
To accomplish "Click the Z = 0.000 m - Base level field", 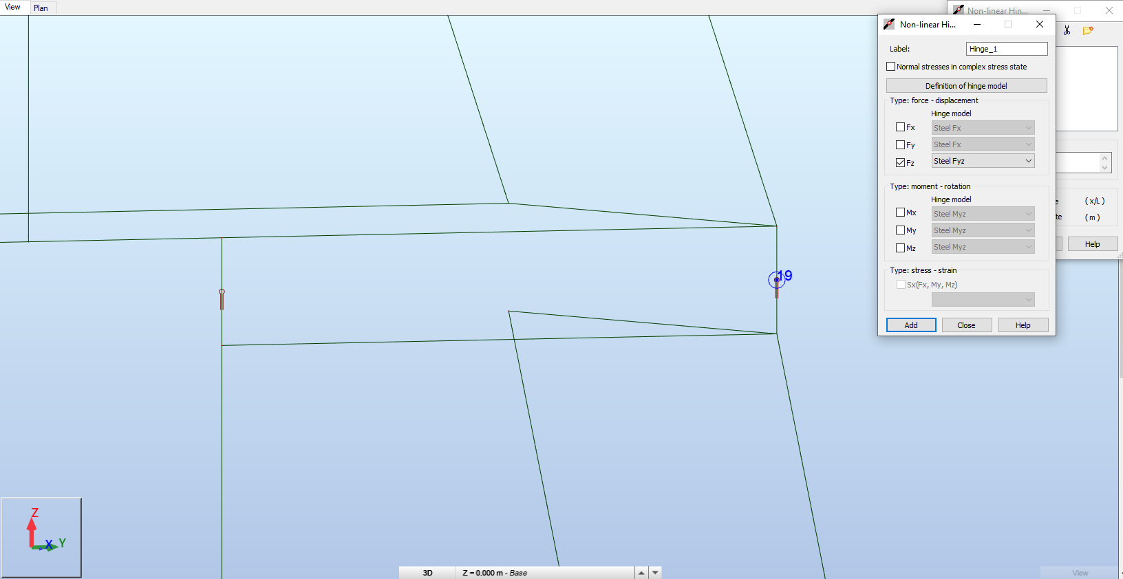I will [x=544, y=573].
